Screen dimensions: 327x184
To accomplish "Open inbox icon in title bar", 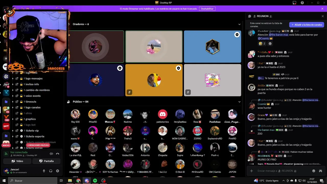I will coord(295,3).
